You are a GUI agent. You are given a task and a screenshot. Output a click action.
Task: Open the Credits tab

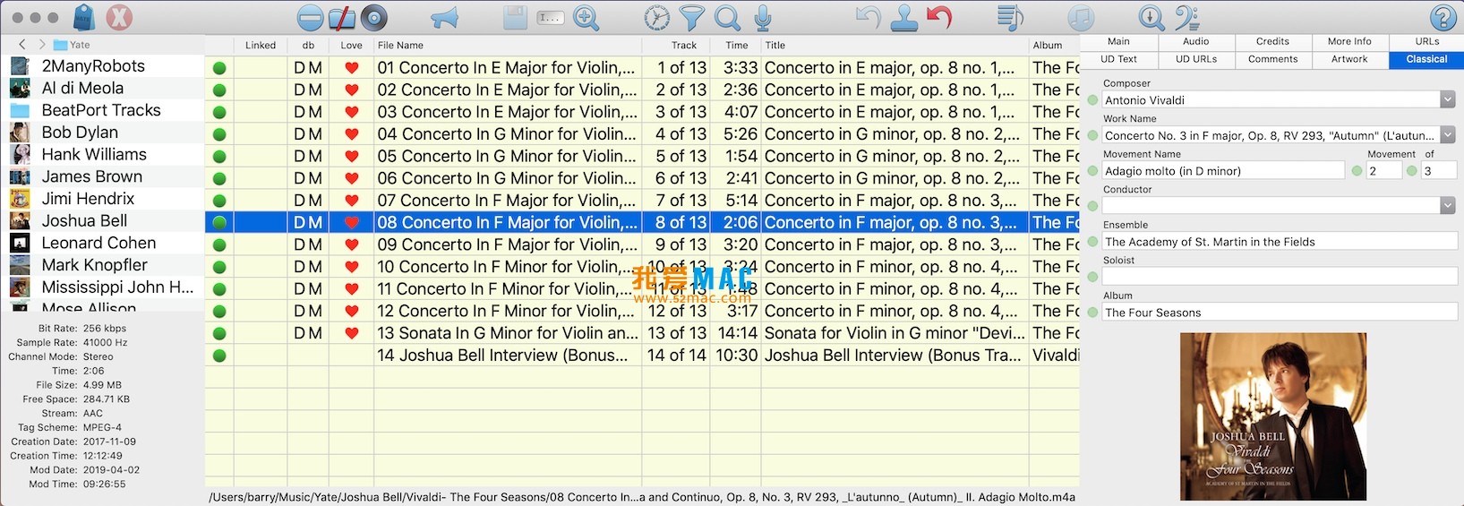(1272, 41)
